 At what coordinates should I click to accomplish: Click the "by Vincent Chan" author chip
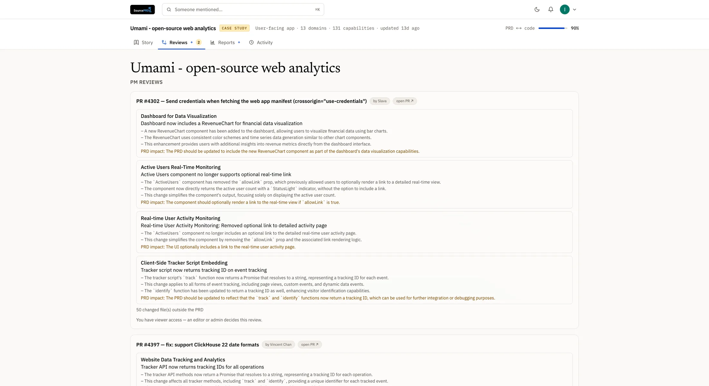pyautogui.click(x=278, y=345)
